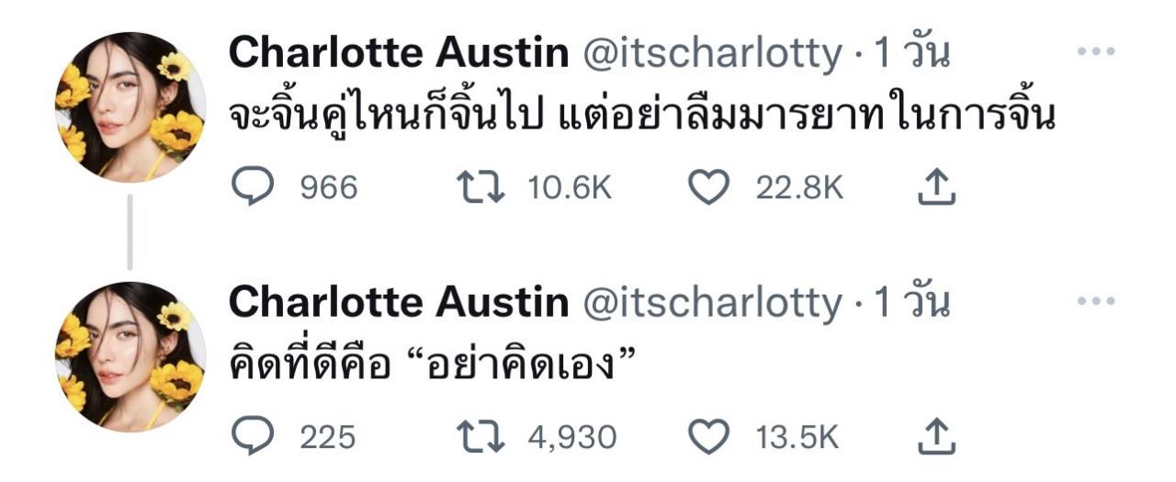Open more options on the second tweet
Image resolution: width=1176 pixels, height=482 pixels.
(x=1095, y=301)
